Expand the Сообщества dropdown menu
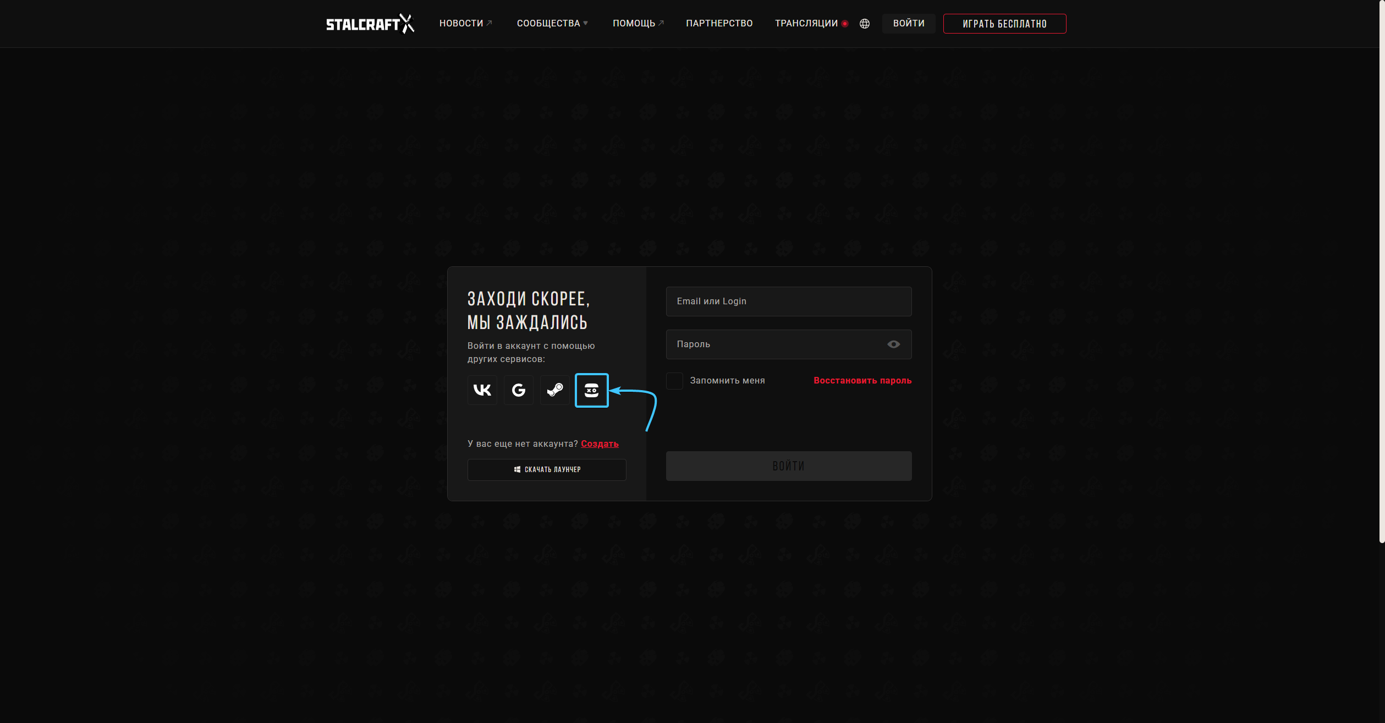Image resolution: width=1385 pixels, height=723 pixels. pos(552,23)
